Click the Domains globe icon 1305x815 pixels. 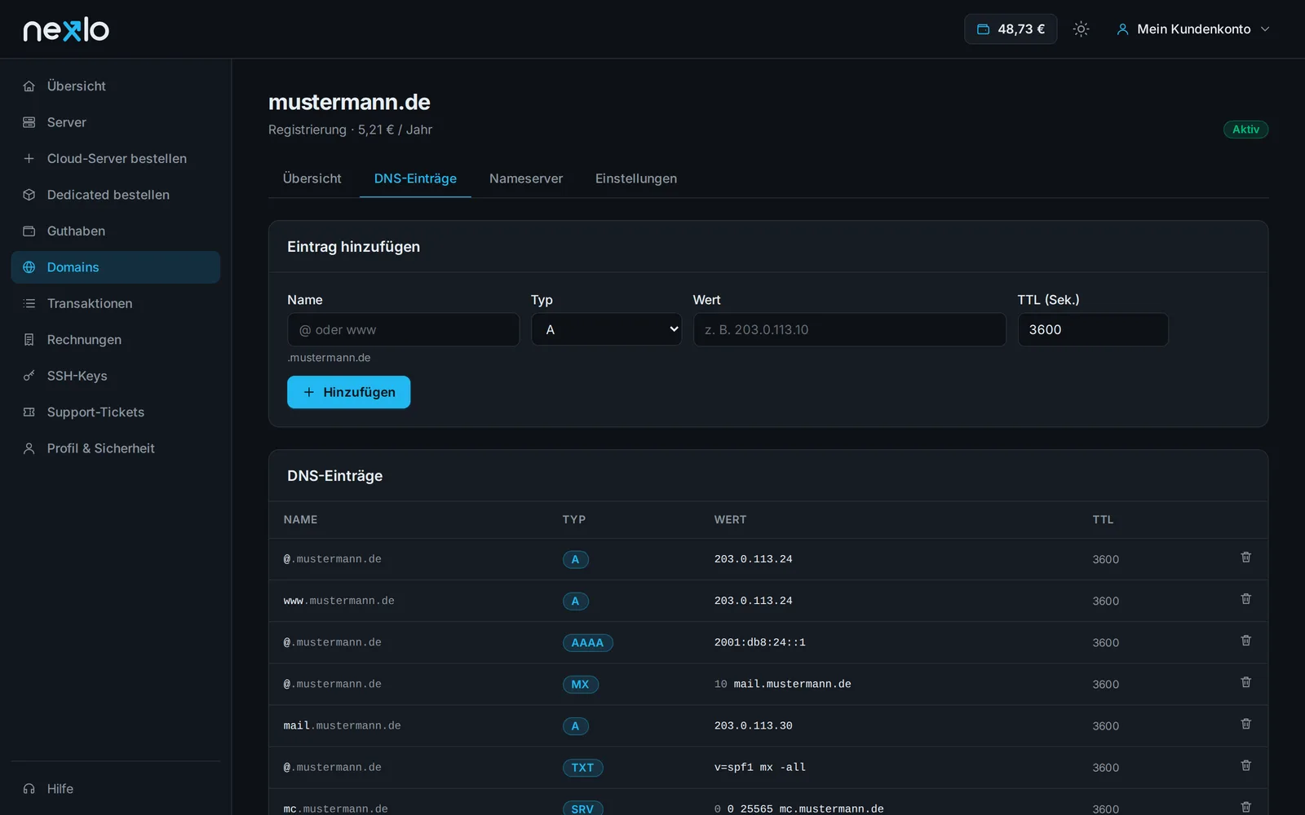[x=29, y=267]
